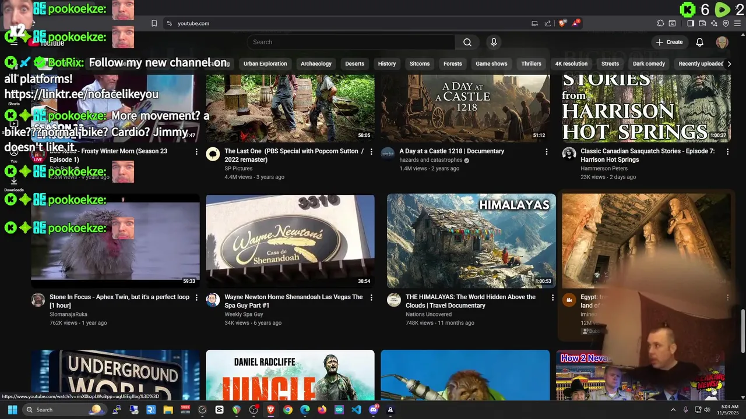Open the YouTube notifications bell
This screenshot has width=746, height=419.
point(700,42)
